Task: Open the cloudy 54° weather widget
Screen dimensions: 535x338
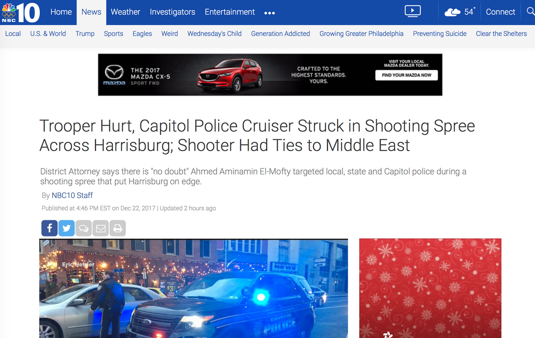Action: click(459, 12)
